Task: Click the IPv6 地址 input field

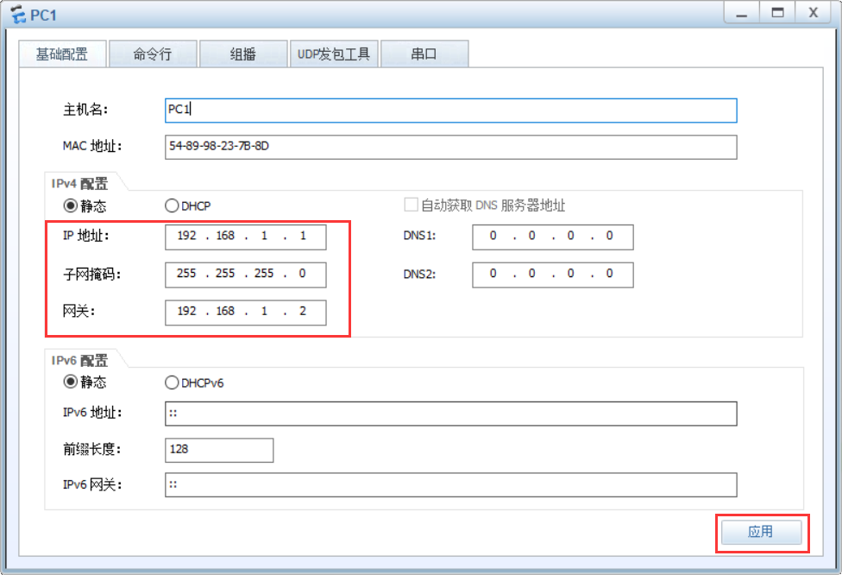Action: click(450, 414)
